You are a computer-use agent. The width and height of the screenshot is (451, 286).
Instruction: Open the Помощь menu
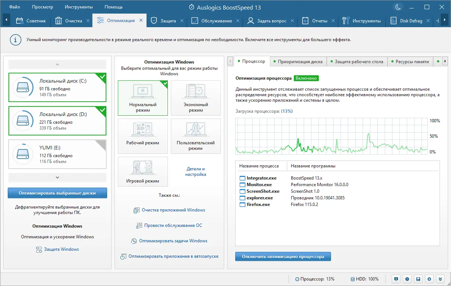113,7
